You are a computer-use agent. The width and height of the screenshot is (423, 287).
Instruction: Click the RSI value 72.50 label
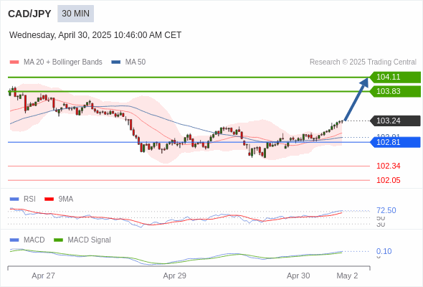tap(386, 210)
